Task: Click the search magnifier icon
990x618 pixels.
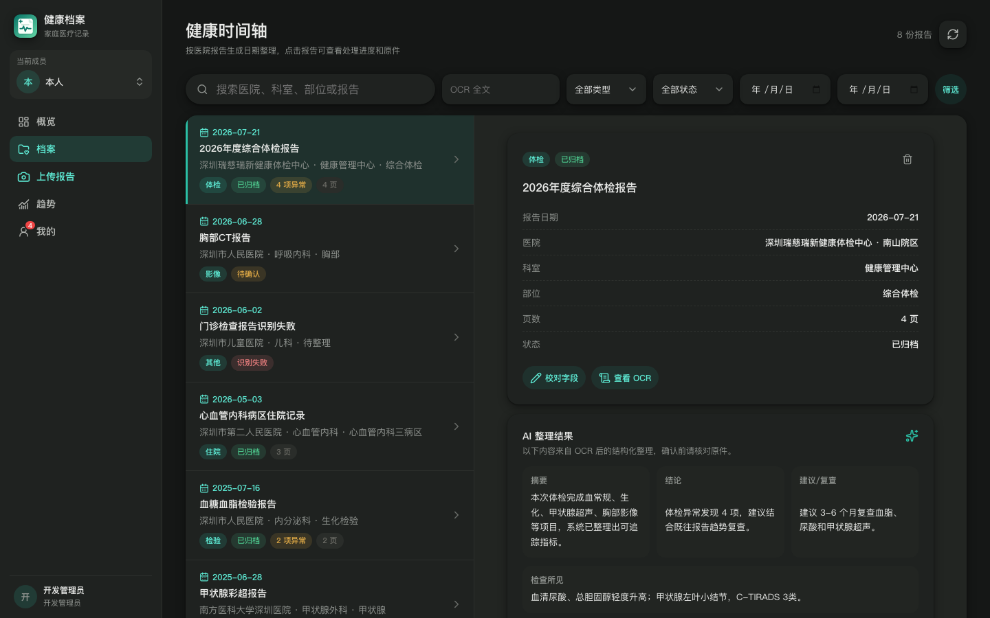Action: click(202, 89)
